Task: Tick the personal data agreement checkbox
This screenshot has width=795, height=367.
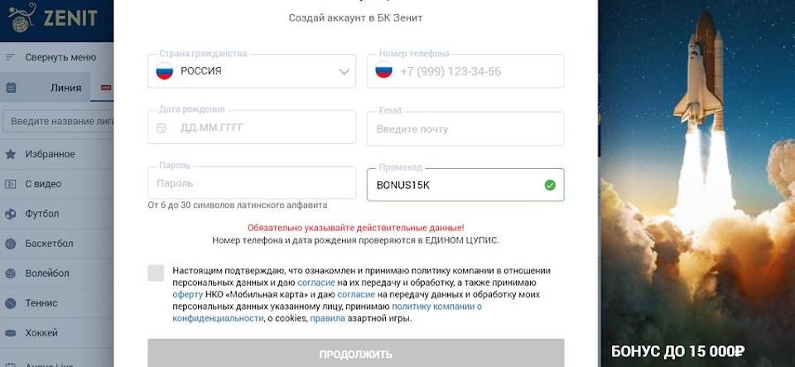Action: pyautogui.click(x=156, y=273)
